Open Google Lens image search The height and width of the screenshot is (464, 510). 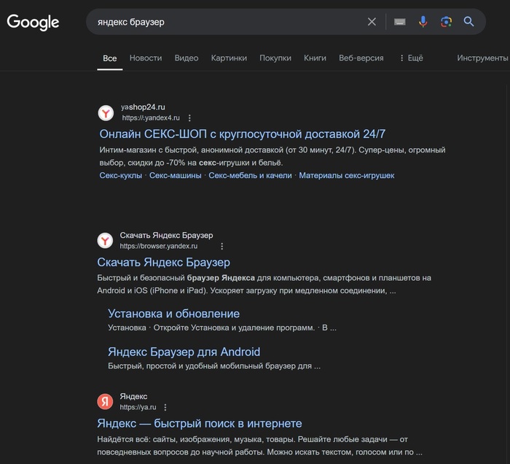point(446,22)
